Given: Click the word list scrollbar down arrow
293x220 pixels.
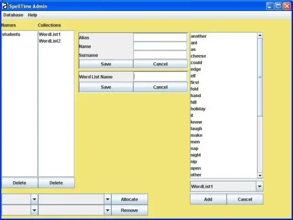Looking at the screenshot, I should tap(260, 175).
